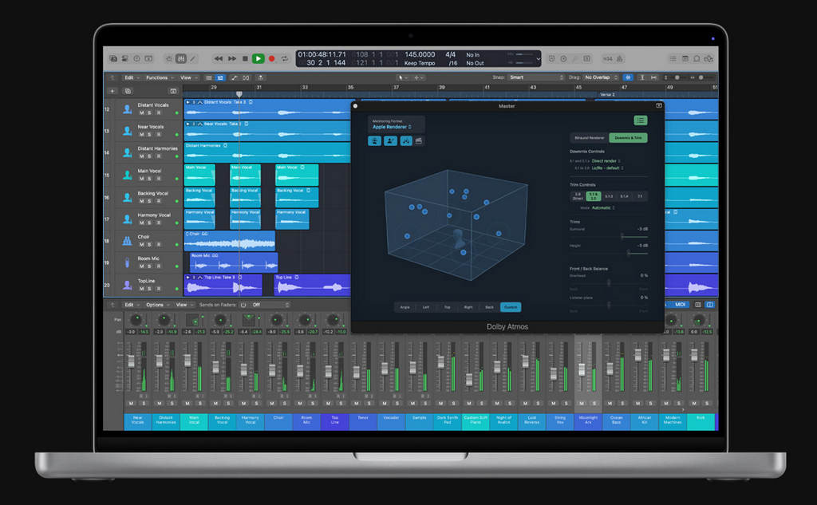Viewport: 817px width, 505px height.
Task: Click the duplicate track button
Action: pyautogui.click(x=127, y=91)
